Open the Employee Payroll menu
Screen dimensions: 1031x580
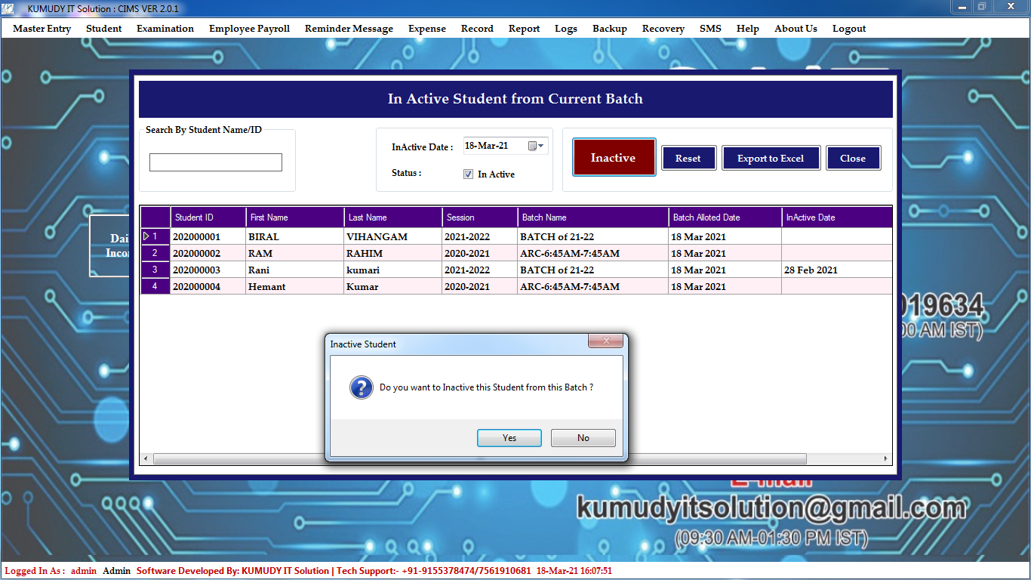coord(249,29)
